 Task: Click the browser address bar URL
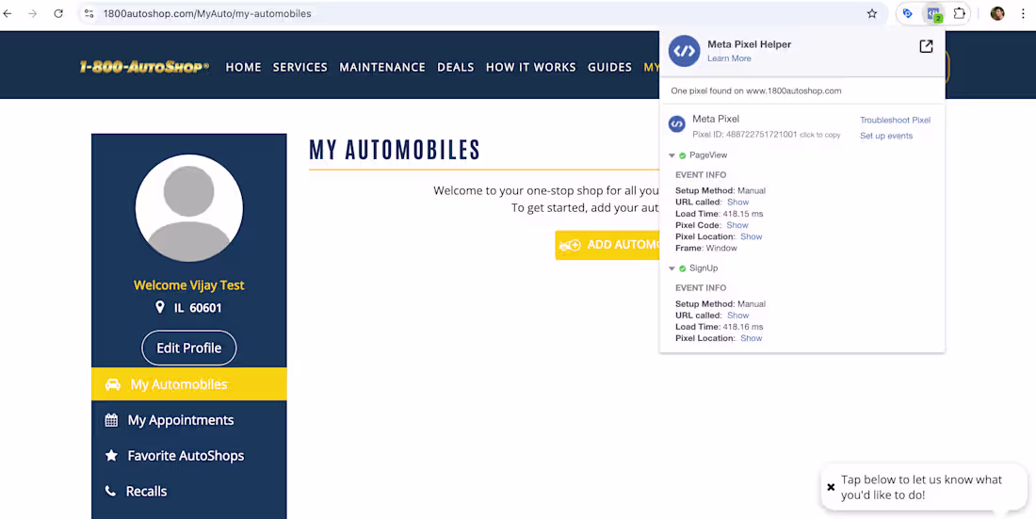(207, 13)
